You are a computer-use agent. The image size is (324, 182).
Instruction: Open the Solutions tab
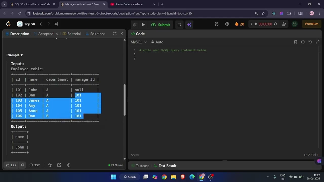95,34
